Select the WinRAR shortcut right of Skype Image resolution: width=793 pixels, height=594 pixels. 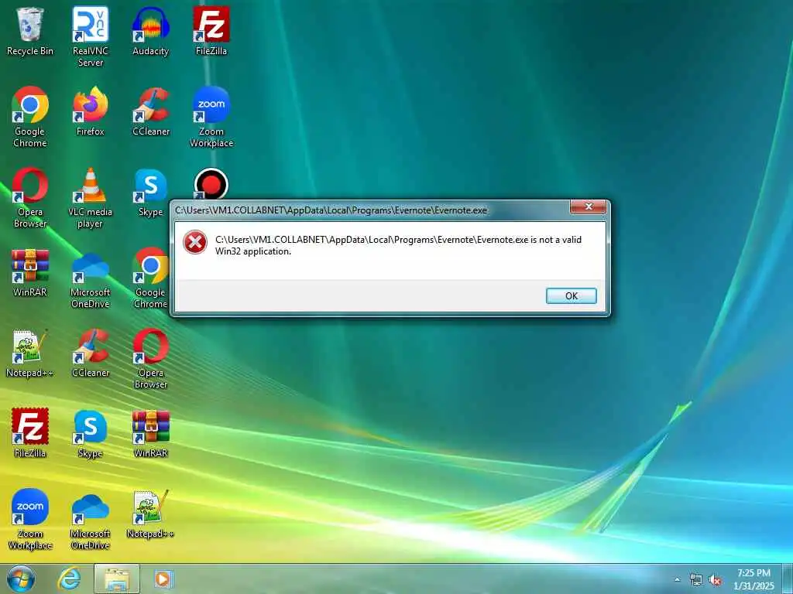tap(151, 433)
